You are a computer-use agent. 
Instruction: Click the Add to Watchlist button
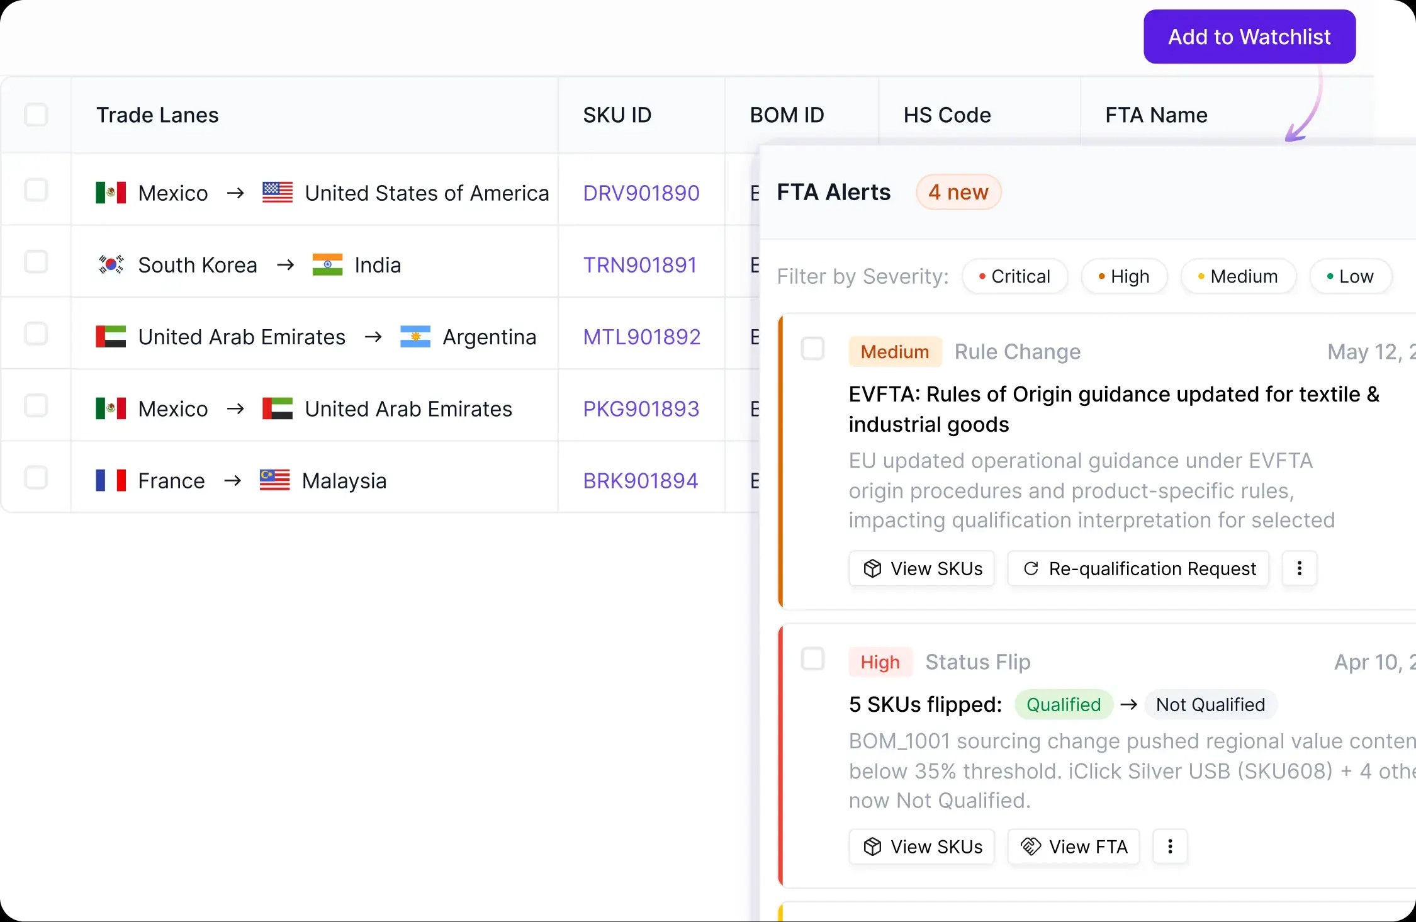pos(1249,37)
